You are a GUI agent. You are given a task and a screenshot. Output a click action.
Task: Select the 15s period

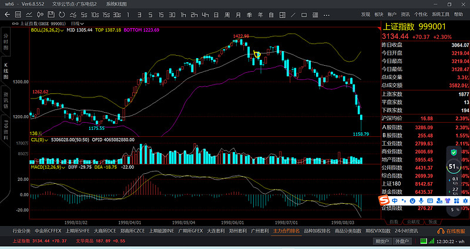click(x=106, y=15)
